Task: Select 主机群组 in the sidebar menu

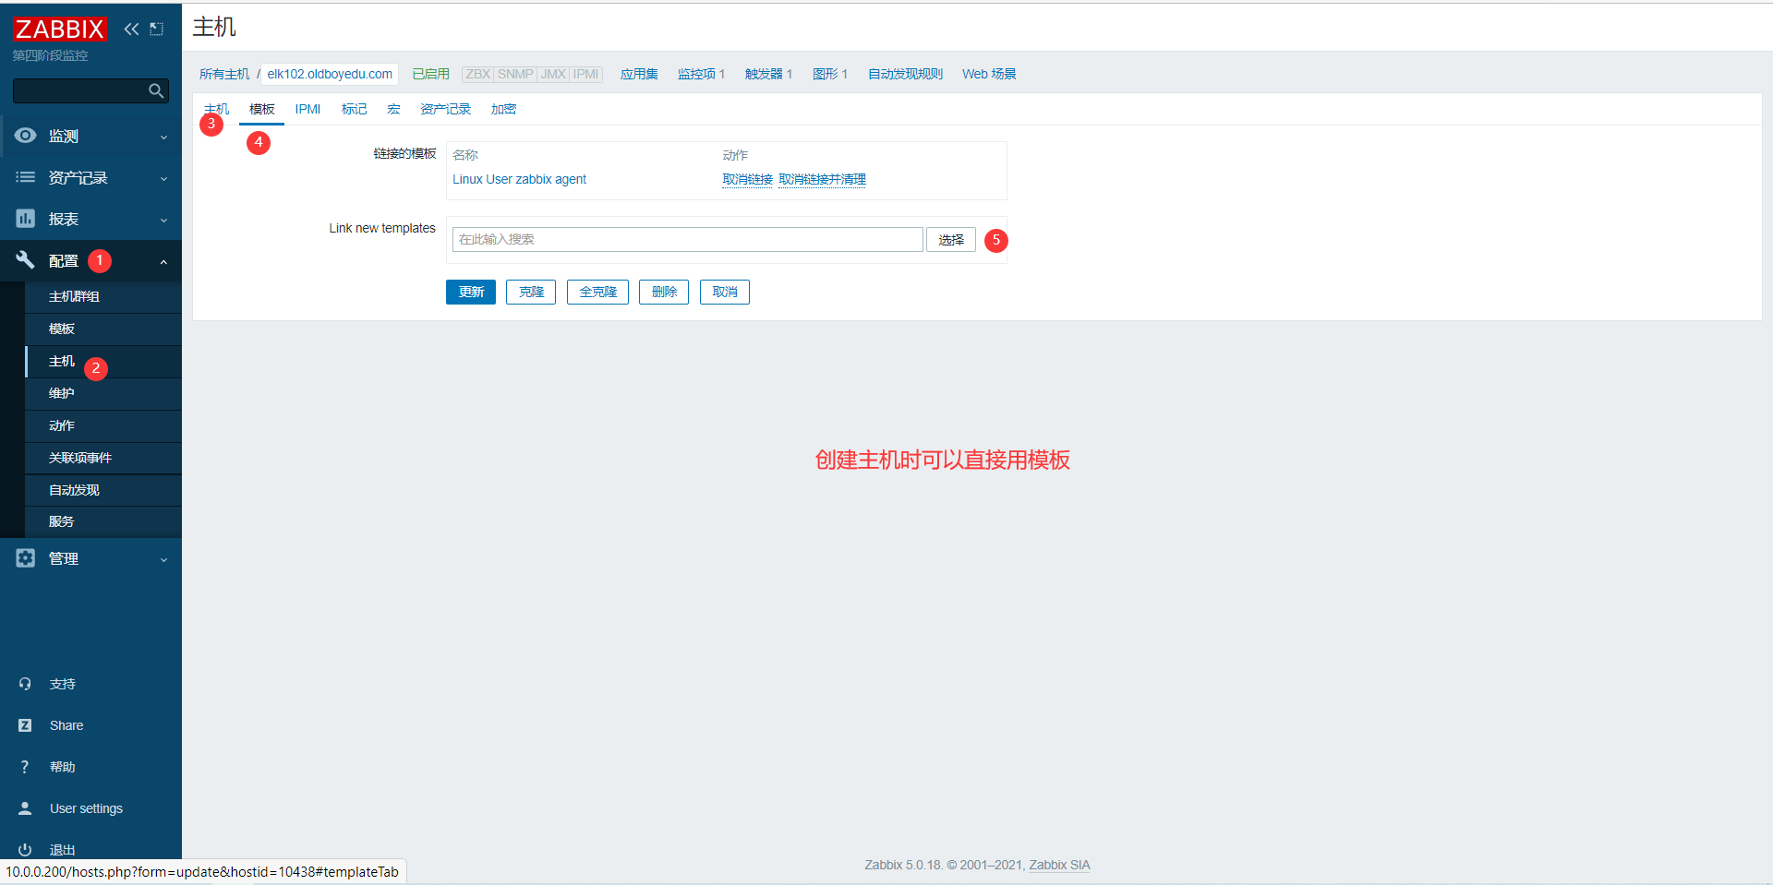Action: (x=73, y=296)
